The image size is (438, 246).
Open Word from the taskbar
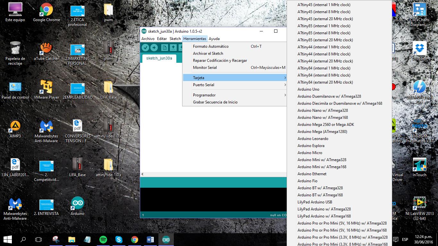point(150,239)
